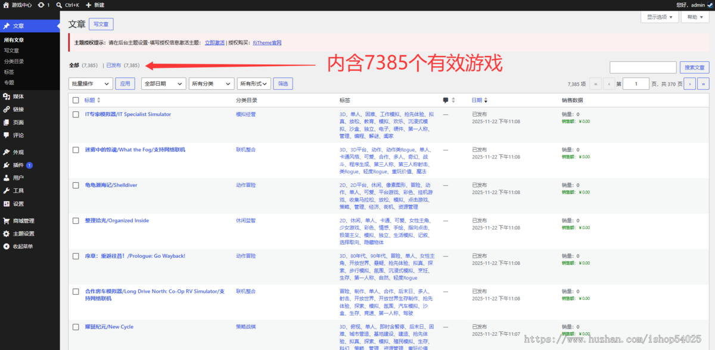Open the 游戏中心 home icon in admin bar

[6, 5]
